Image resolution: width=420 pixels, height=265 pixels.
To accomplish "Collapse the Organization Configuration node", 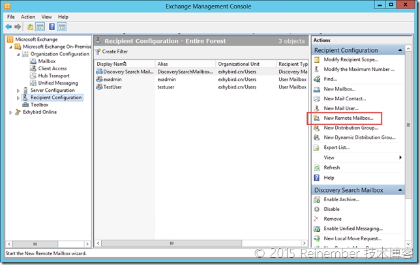I will click(x=18, y=55).
